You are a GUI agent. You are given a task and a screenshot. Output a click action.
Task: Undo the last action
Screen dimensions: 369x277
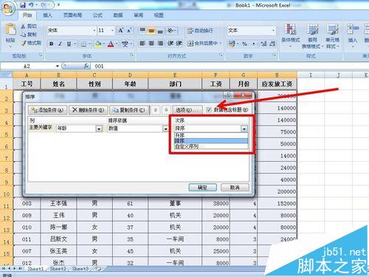(31, 5)
